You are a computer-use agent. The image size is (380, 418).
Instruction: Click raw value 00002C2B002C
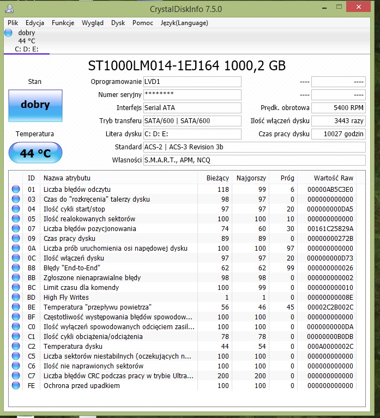(x=330, y=307)
